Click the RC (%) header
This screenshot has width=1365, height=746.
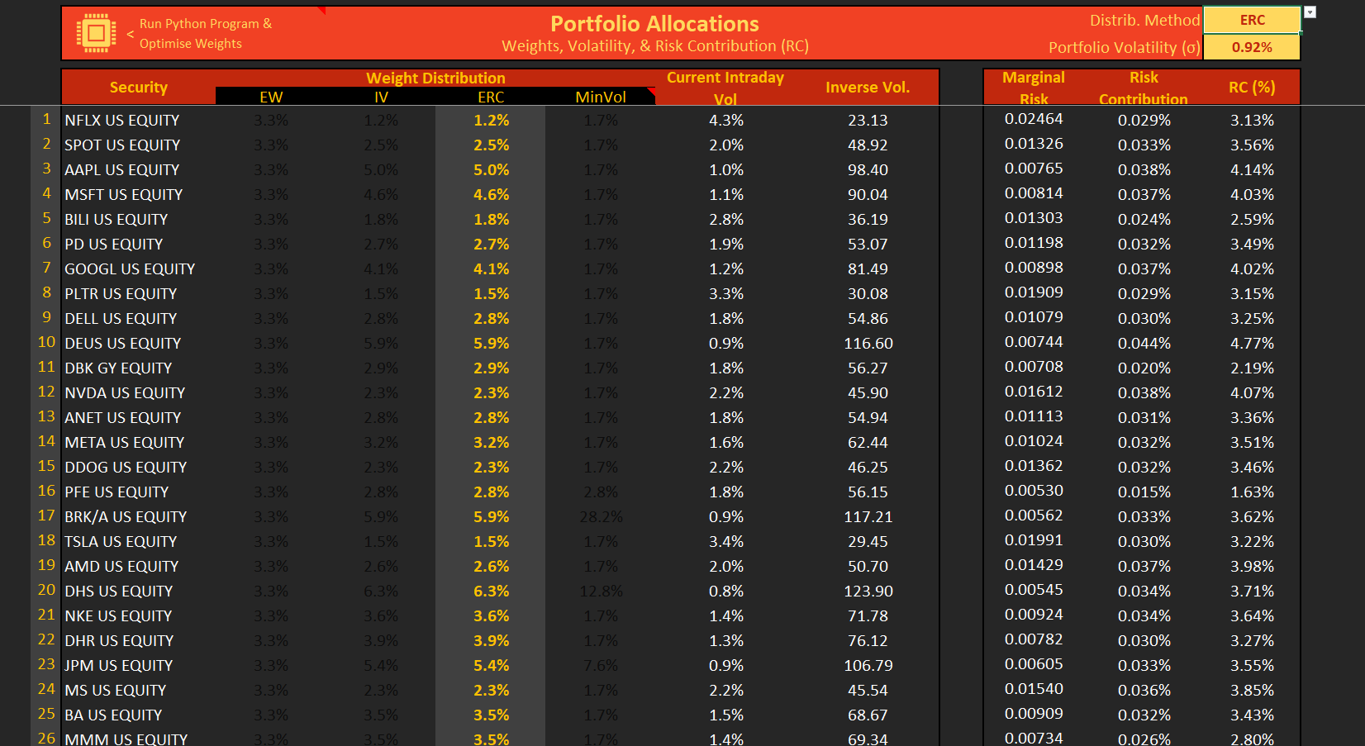[x=1251, y=87]
